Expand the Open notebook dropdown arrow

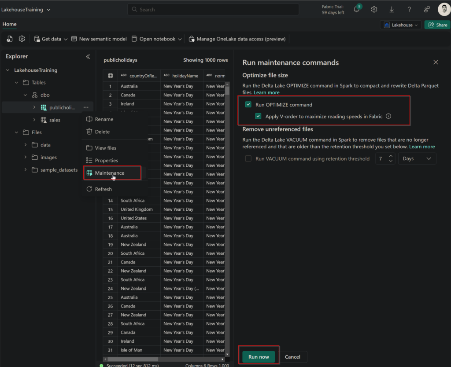pos(180,39)
